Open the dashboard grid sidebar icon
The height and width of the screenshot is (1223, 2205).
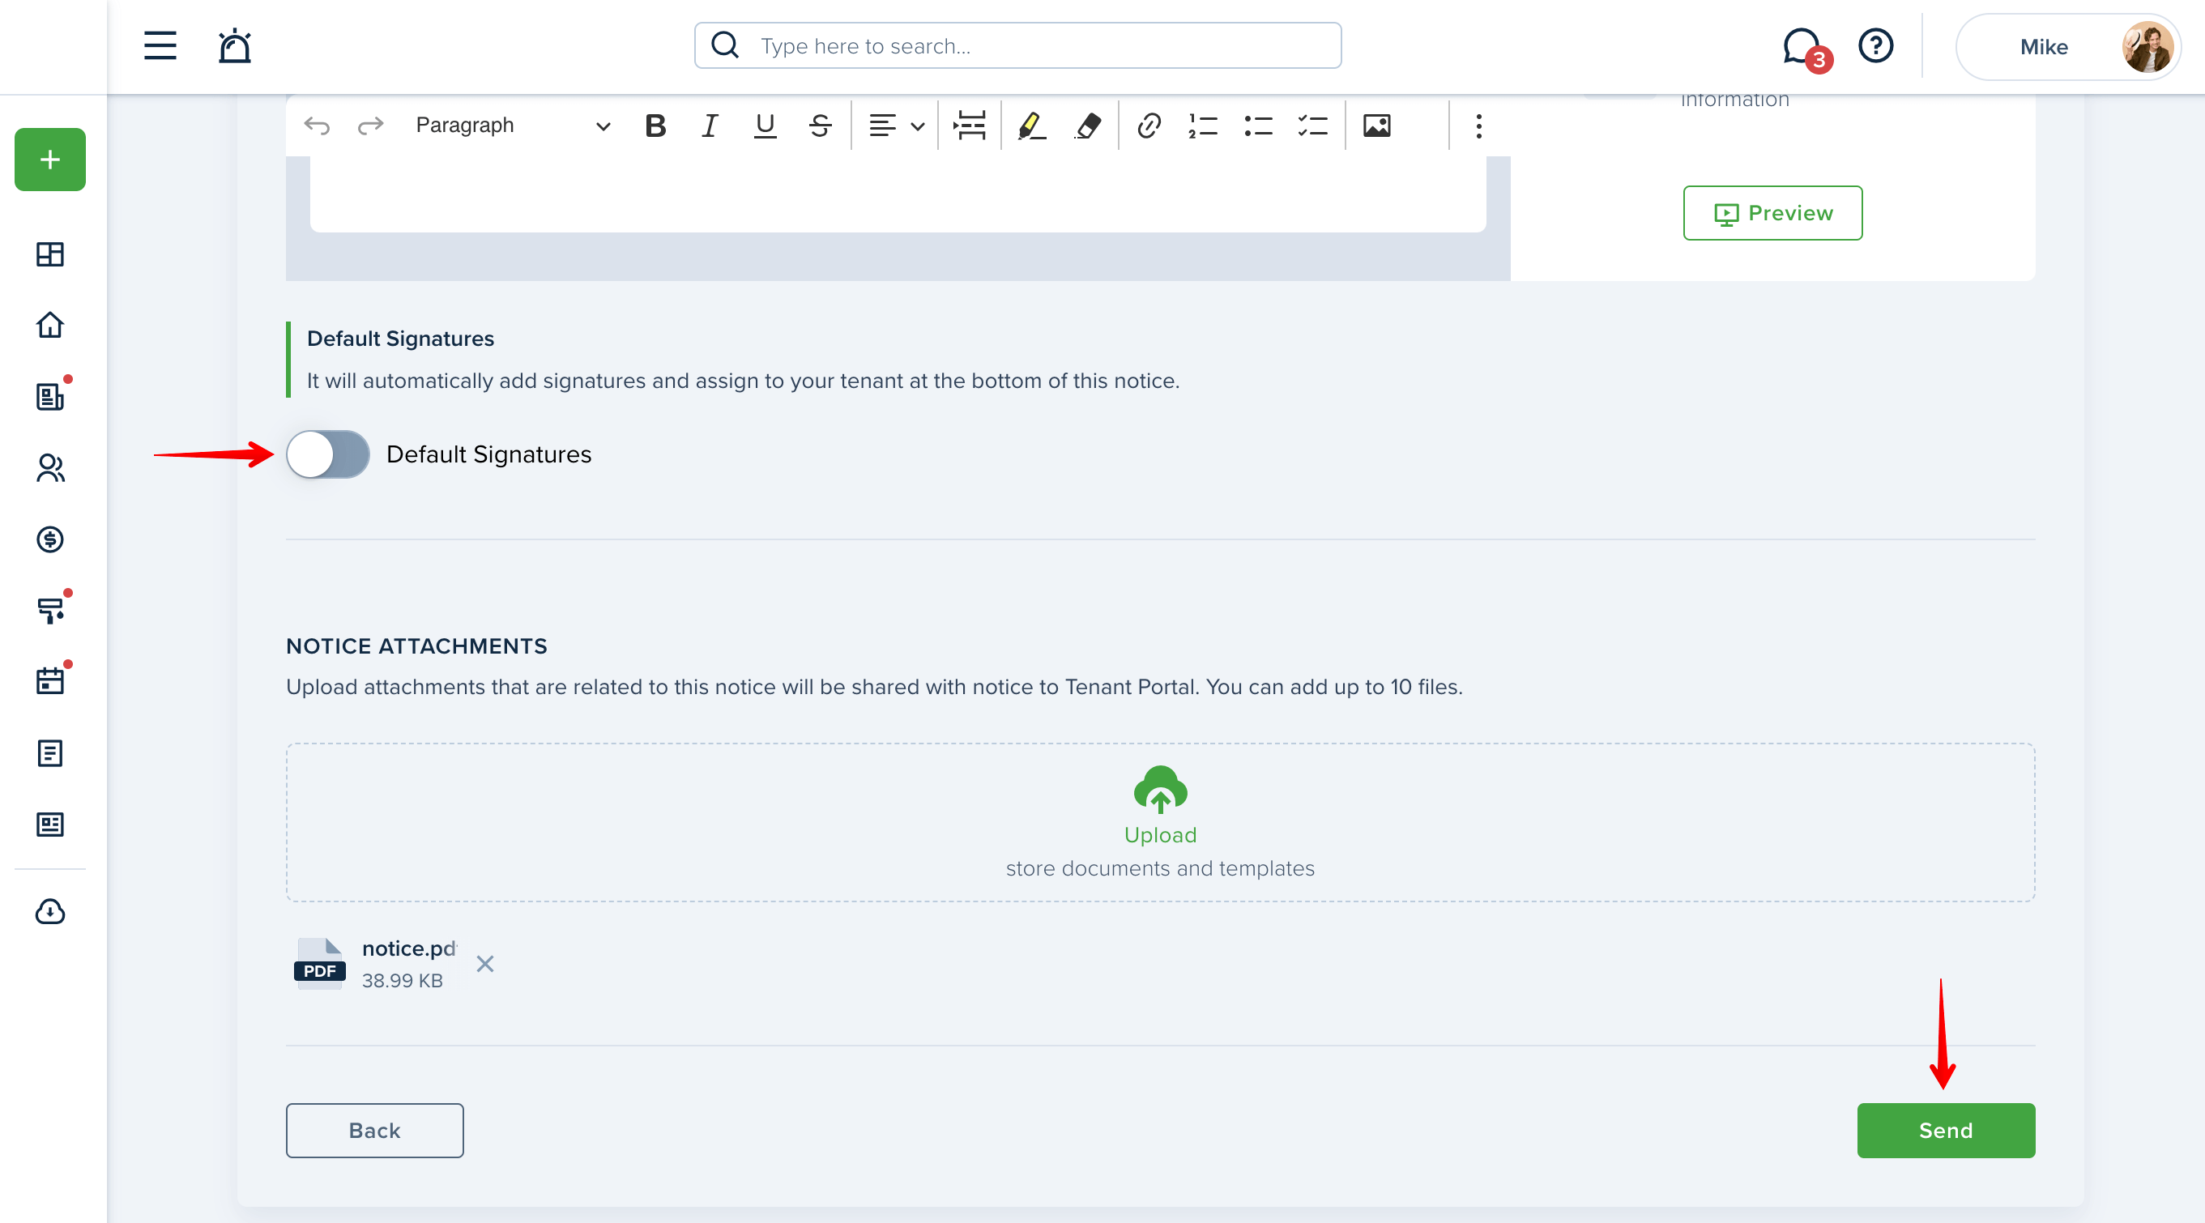pos(50,254)
